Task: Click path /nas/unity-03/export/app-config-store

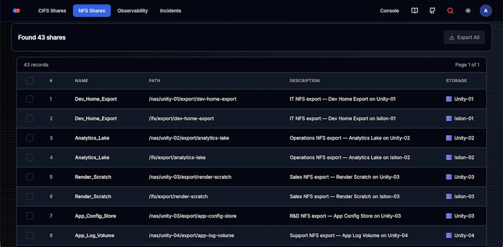Action: (192, 216)
